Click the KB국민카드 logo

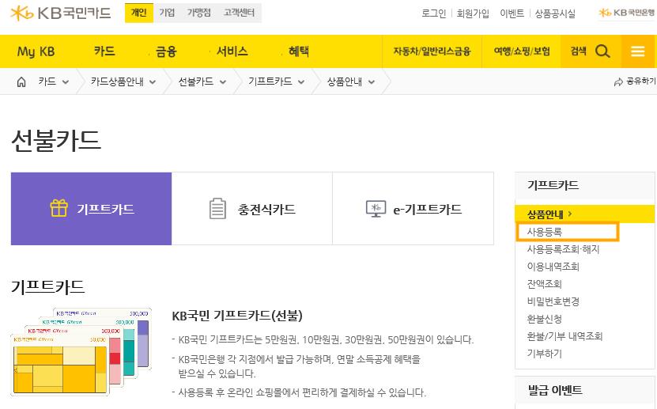click(61, 13)
